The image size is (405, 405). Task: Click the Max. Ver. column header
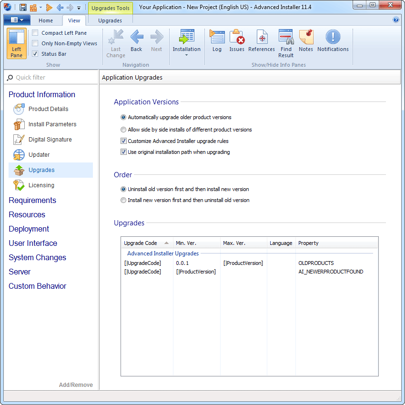(243, 243)
